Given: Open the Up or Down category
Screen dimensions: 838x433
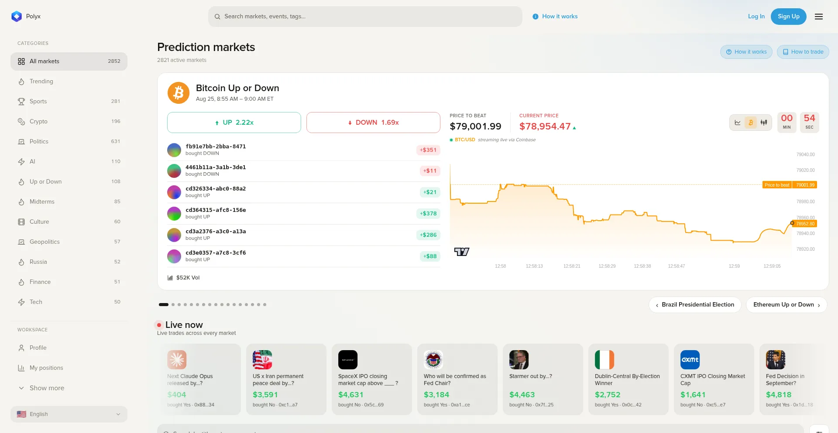Looking at the screenshot, I should (x=69, y=182).
